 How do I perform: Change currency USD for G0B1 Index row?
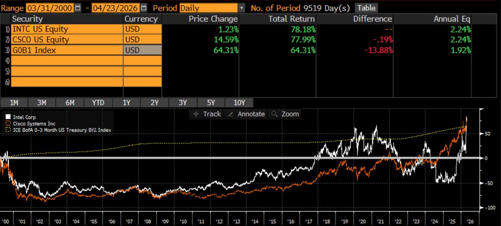pos(142,50)
